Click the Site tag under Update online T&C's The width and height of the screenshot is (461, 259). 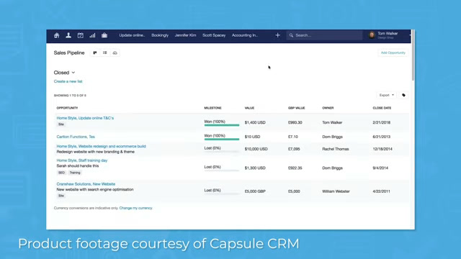[x=61, y=124]
